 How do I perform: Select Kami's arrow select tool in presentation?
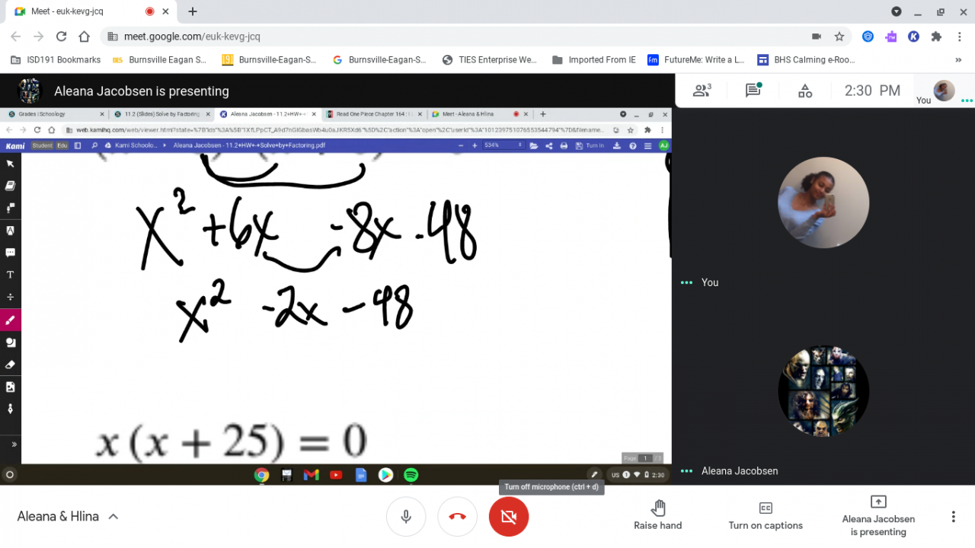tap(11, 164)
